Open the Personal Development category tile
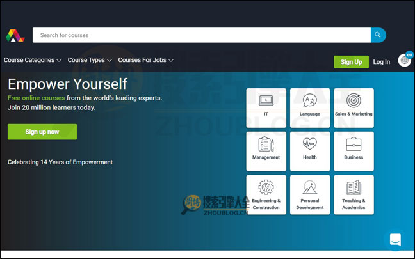The height and width of the screenshot is (259, 415). coord(310,194)
